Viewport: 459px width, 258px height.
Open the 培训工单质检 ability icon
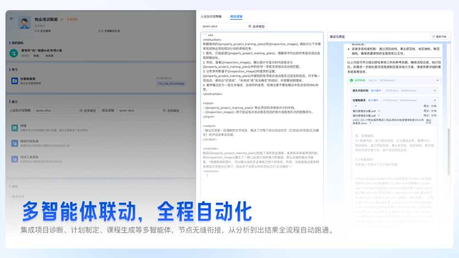click(x=14, y=159)
